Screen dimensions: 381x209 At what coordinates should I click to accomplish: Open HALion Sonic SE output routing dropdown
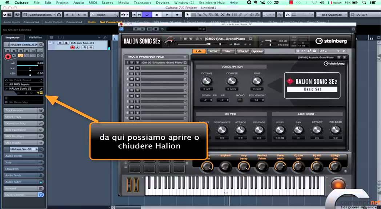click(x=24, y=89)
